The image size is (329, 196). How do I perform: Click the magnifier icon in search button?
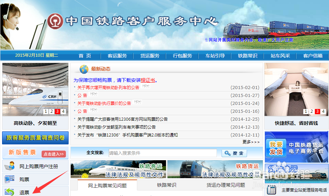pos(227,153)
